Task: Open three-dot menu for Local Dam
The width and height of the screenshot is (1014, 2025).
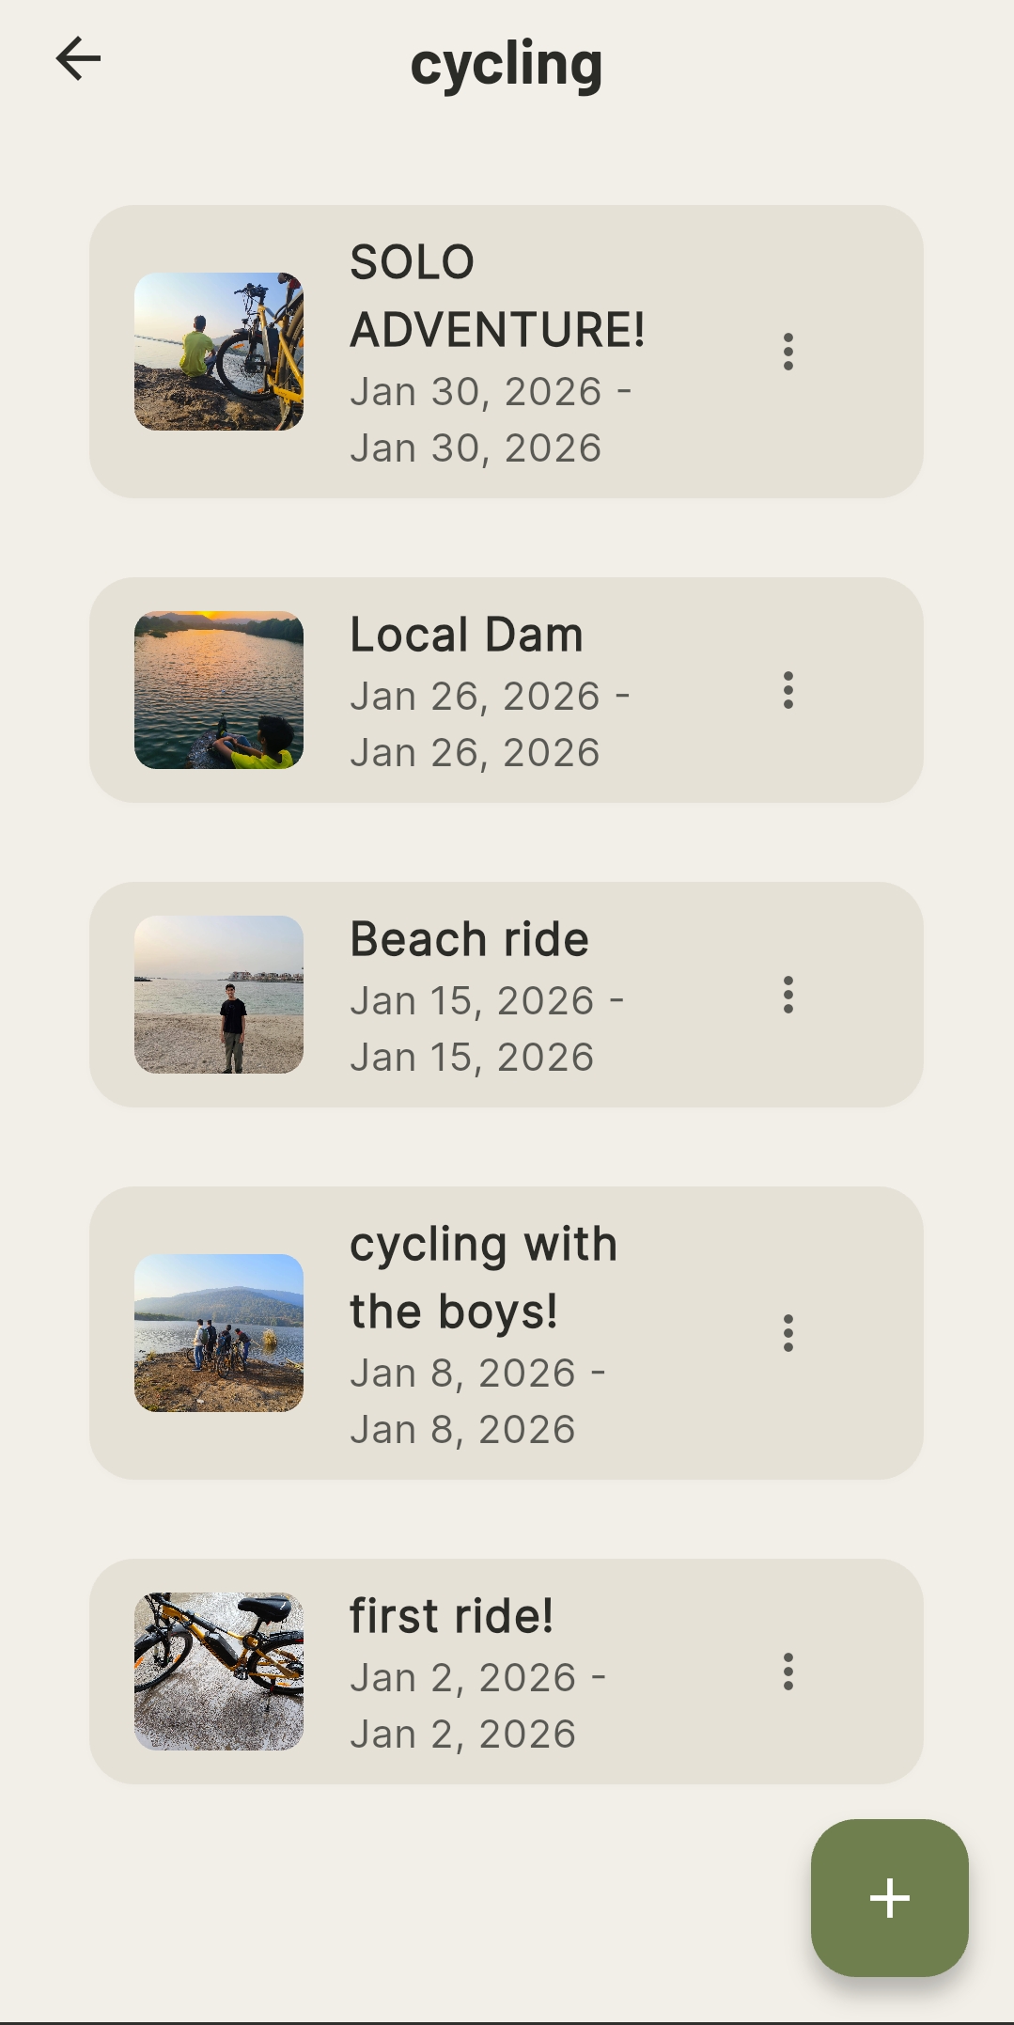Action: pyautogui.click(x=788, y=690)
